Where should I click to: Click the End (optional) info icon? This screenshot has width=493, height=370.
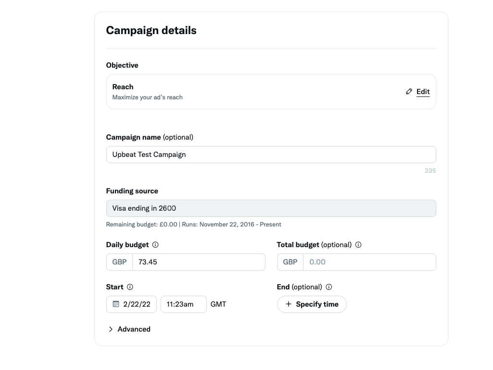point(329,287)
